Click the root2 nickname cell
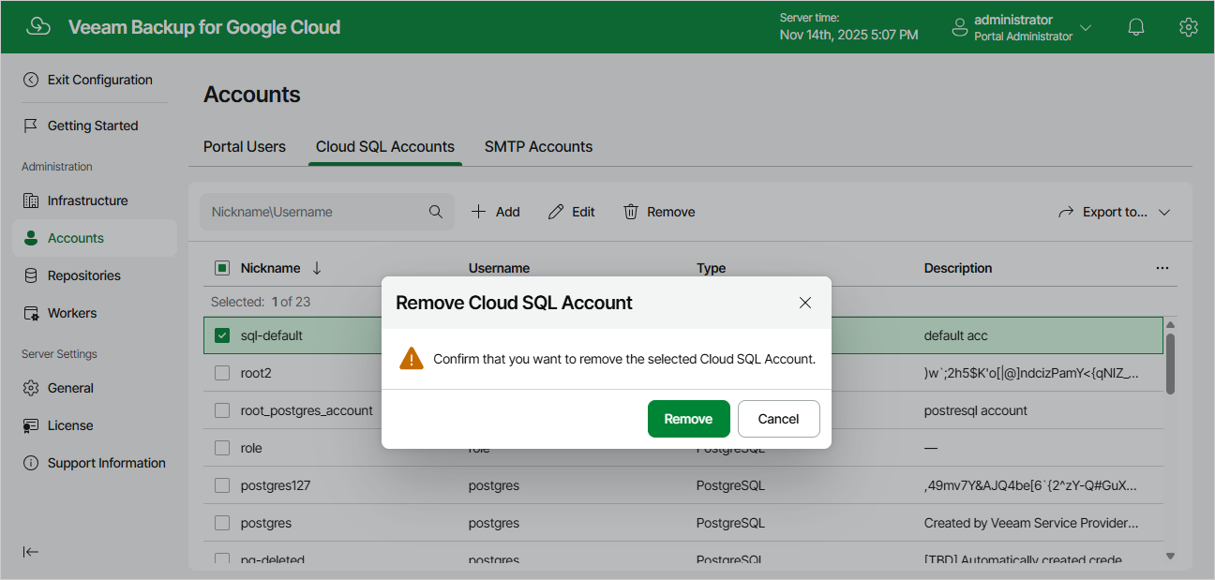 [256, 373]
